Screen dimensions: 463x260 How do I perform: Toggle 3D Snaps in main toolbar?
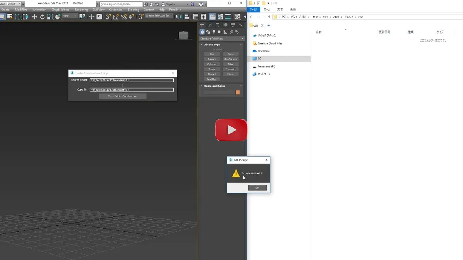[x=108, y=17]
